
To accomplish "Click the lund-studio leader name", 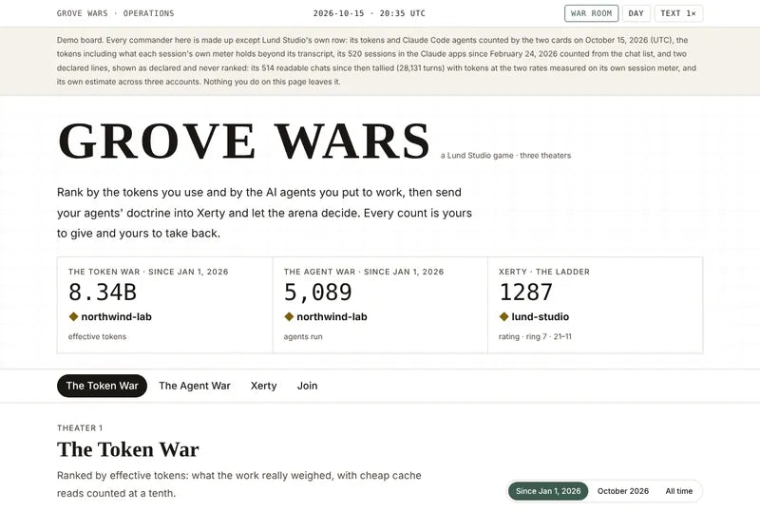I will pyautogui.click(x=540, y=316).
